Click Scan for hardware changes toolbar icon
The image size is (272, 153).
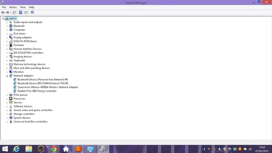32,13
